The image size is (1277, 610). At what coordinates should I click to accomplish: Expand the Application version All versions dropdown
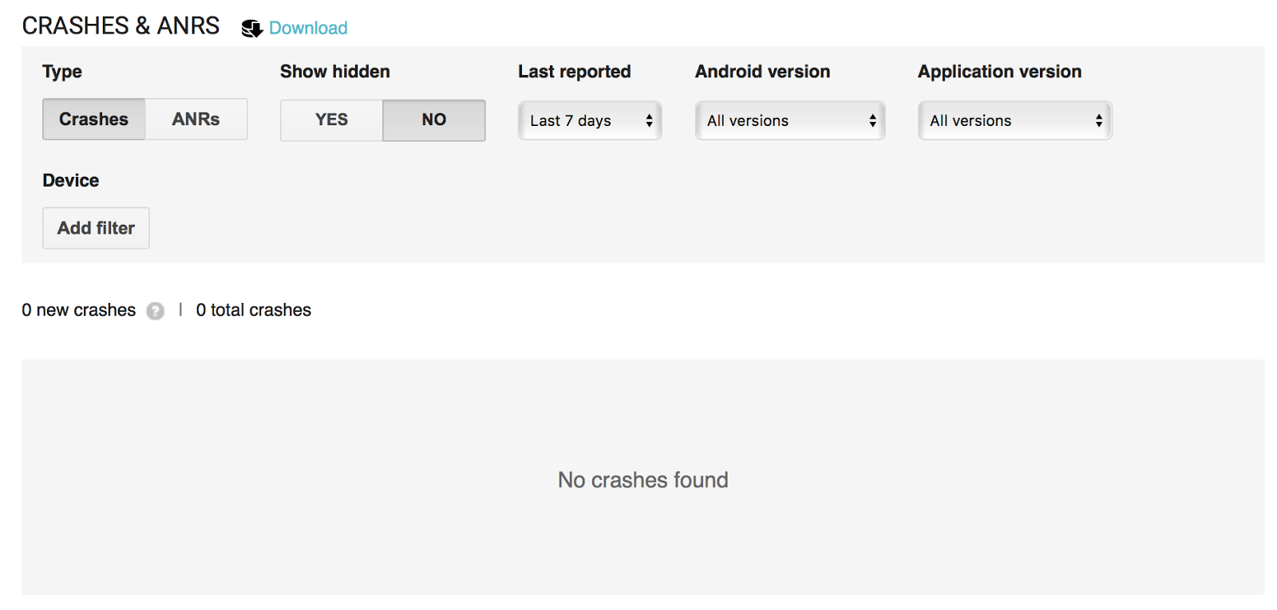[x=1015, y=120]
